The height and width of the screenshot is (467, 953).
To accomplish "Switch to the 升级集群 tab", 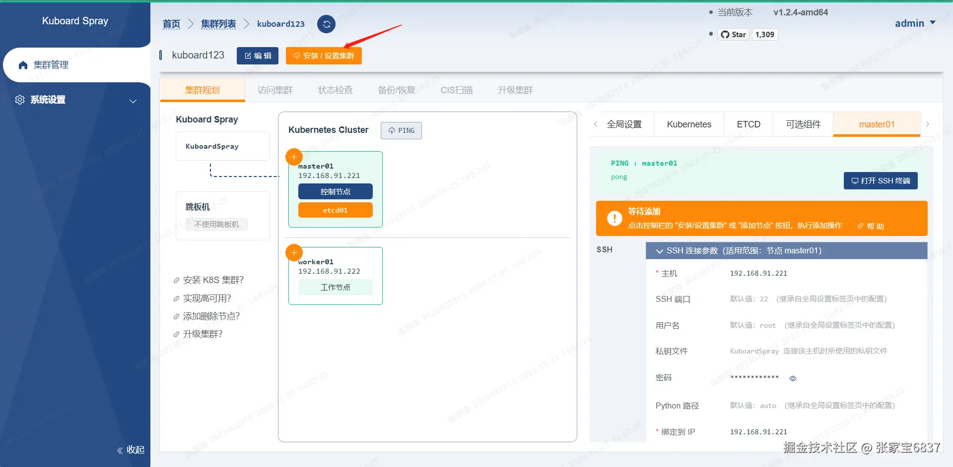I will click(515, 90).
